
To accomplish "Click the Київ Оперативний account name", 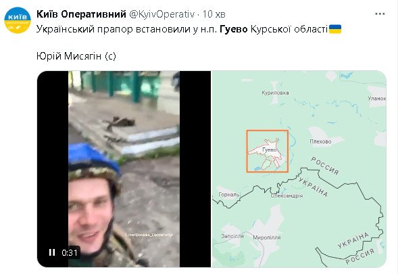I will click(81, 14).
